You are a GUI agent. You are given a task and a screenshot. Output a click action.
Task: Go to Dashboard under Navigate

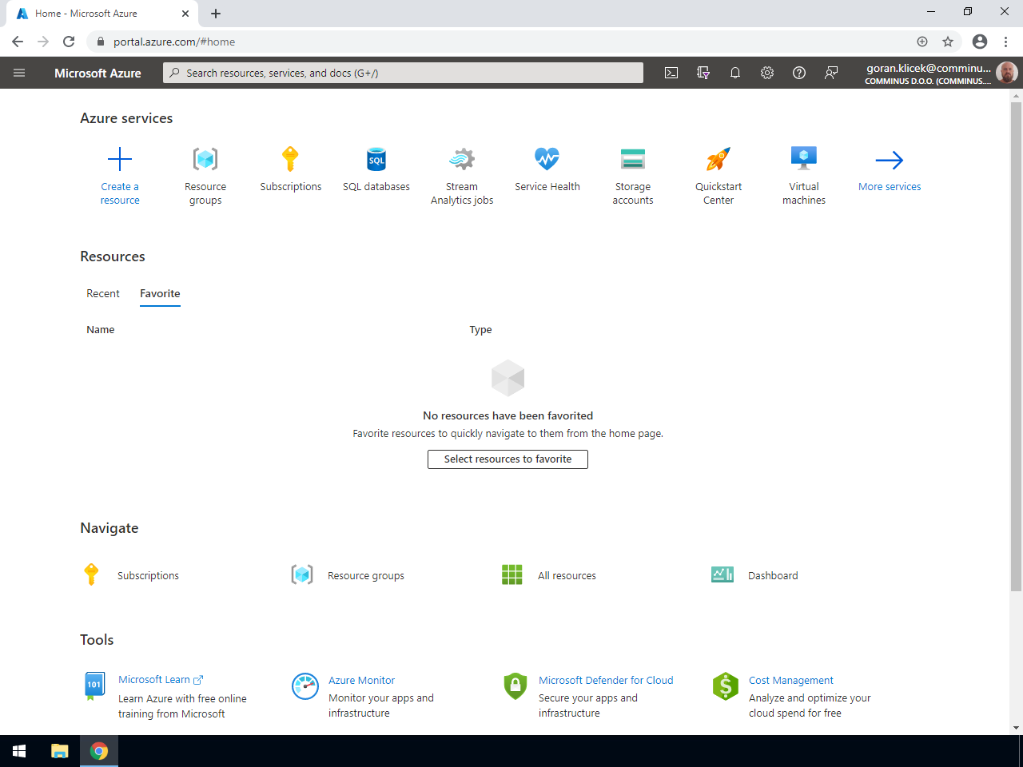pyautogui.click(x=773, y=575)
